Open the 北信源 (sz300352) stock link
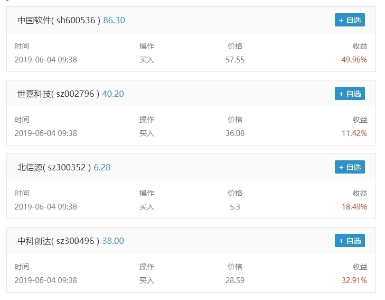 click(54, 168)
